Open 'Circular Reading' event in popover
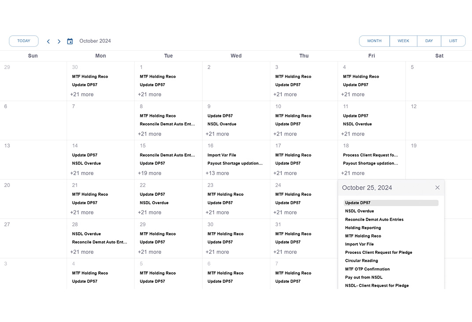Screen dimensions: 472x322 [361, 260]
